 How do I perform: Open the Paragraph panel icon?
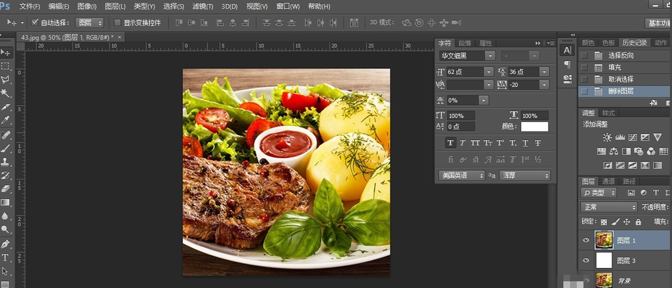[x=567, y=65]
